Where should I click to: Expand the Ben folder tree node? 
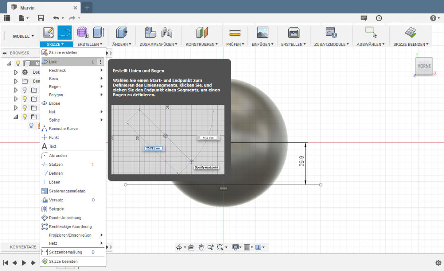16,81
